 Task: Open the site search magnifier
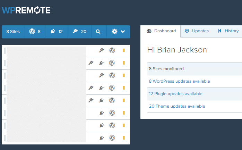(x=98, y=32)
